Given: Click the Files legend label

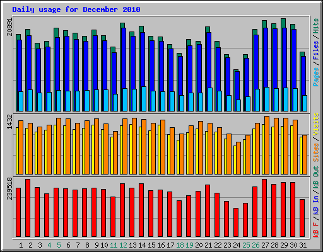Looking at the screenshot, I should click(x=316, y=50).
